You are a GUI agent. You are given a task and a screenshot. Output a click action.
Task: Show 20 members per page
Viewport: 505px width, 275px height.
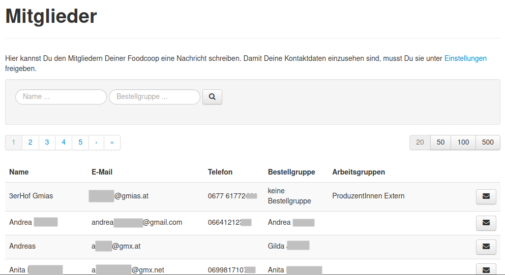420,143
